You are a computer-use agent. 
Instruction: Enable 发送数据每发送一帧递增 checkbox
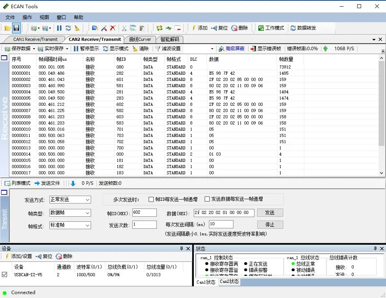click(x=207, y=199)
